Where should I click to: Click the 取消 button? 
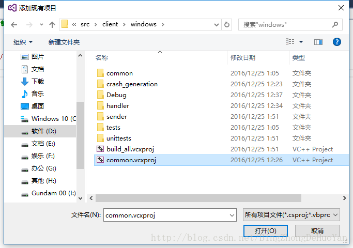(x=317, y=230)
